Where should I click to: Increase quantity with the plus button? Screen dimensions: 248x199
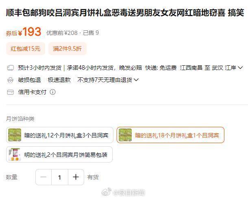tap(76, 177)
